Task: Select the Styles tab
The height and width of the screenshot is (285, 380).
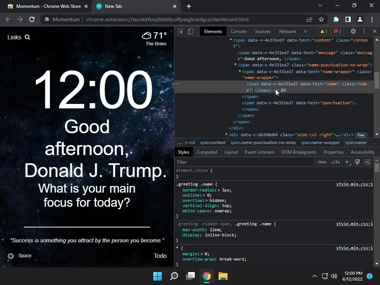Action: point(183,152)
